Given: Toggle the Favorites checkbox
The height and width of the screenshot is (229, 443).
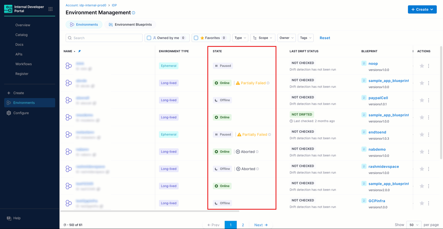Looking at the screenshot, I should click(x=196, y=38).
